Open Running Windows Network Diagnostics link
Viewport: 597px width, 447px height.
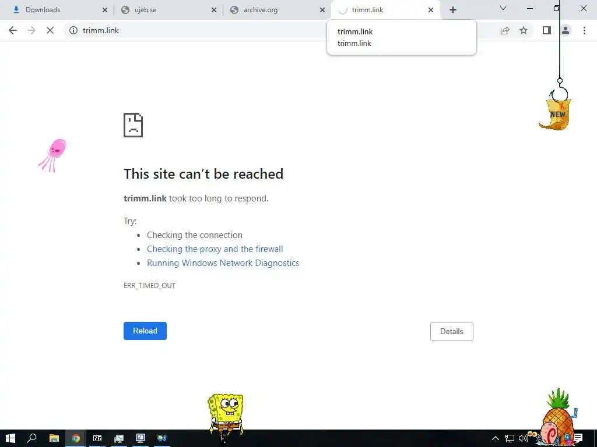click(223, 263)
